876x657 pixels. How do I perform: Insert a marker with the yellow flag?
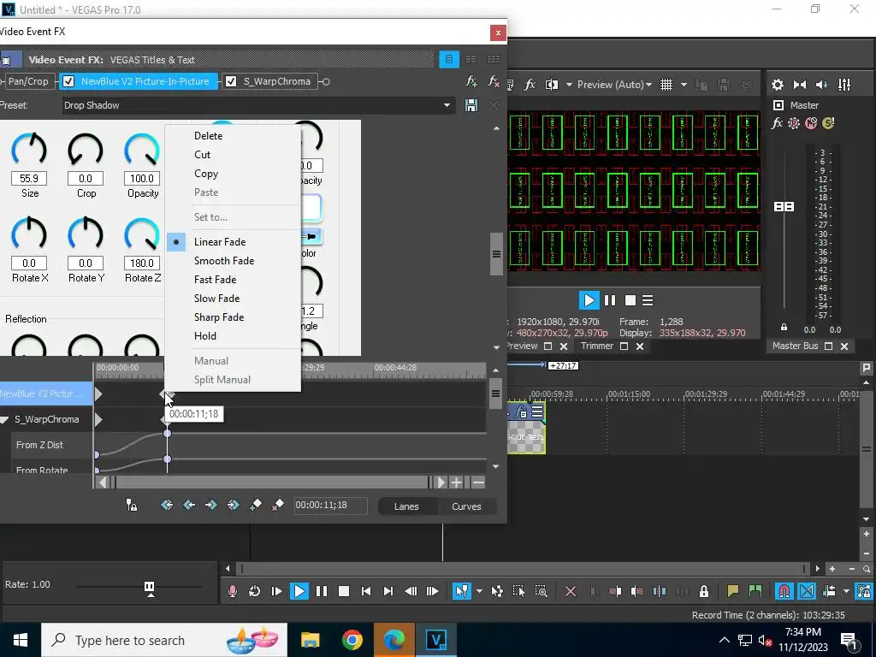(x=732, y=591)
